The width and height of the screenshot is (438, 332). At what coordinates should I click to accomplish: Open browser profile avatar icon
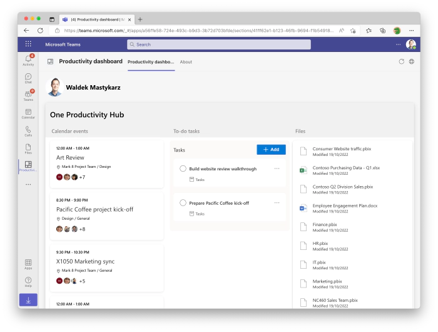coord(397,31)
